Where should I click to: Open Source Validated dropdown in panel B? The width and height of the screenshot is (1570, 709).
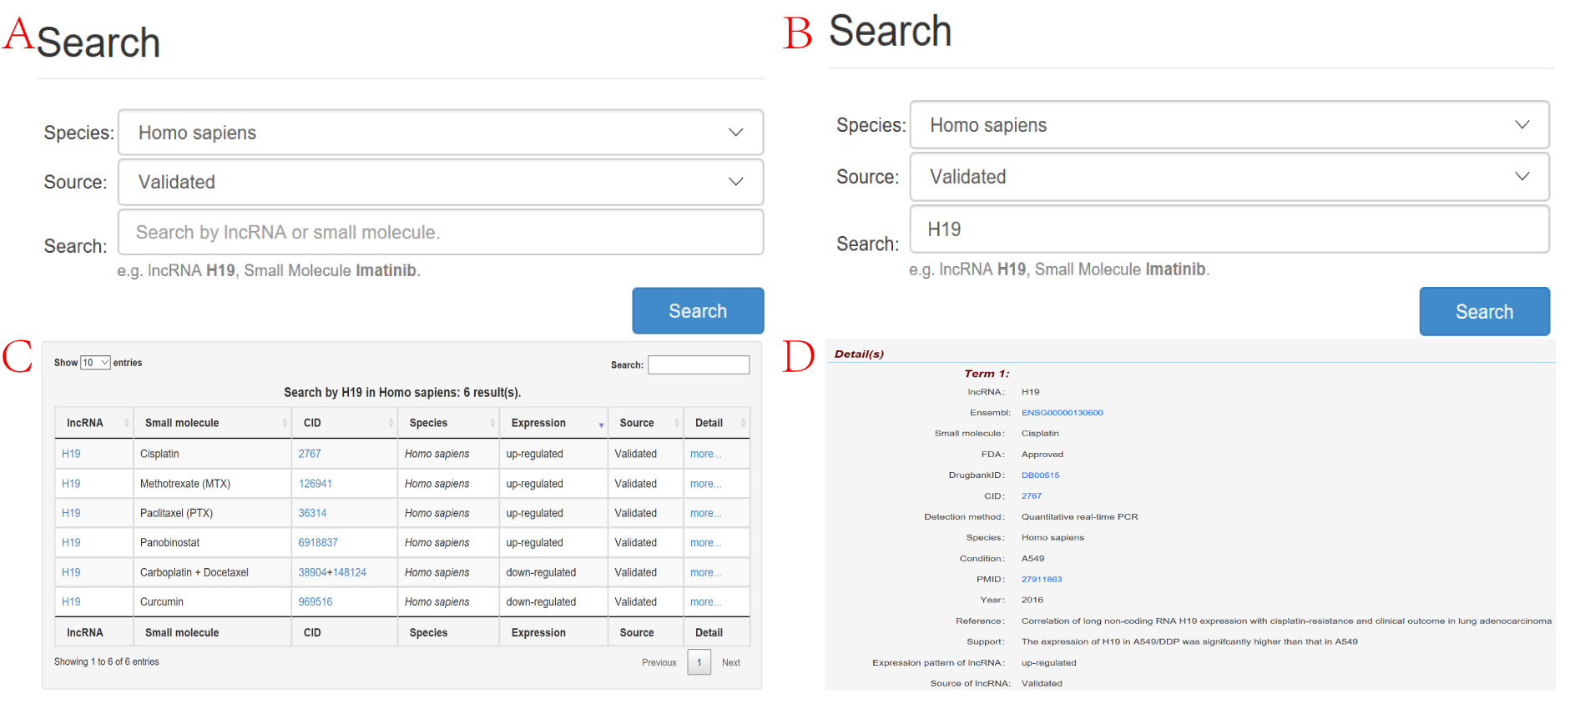(1229, 177)
